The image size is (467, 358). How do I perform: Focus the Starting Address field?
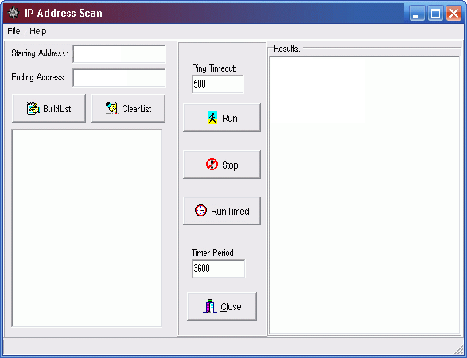119,54
